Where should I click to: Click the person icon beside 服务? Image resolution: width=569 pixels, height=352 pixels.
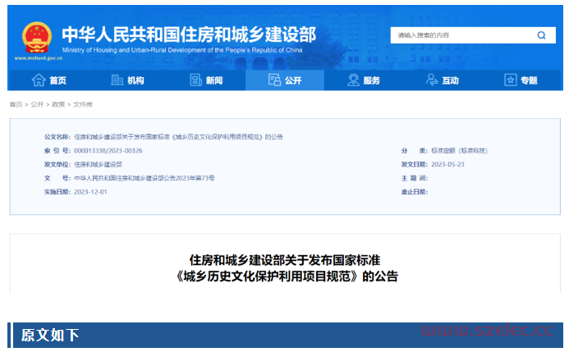point(353,80)
